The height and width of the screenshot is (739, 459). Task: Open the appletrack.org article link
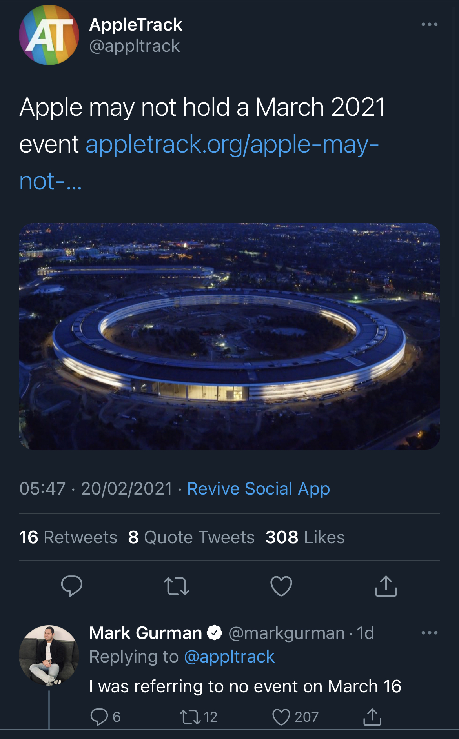231,145
